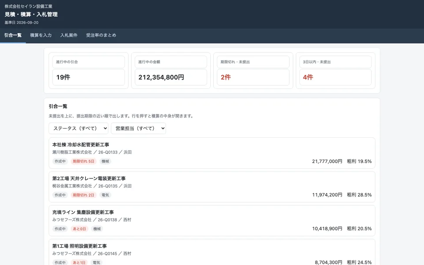Click the 見積・積算・入札管理 app title

(31, 14)
